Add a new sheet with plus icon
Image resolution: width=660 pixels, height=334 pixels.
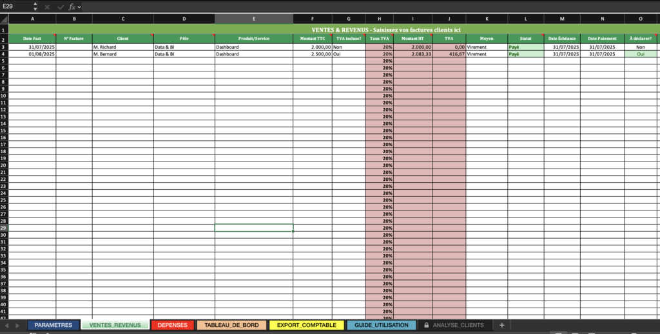point(501,325)
